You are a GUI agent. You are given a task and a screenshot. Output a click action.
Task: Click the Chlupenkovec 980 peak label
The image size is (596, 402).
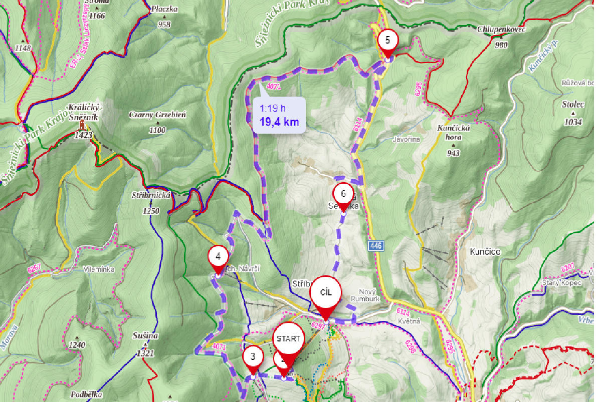point(501,37)
